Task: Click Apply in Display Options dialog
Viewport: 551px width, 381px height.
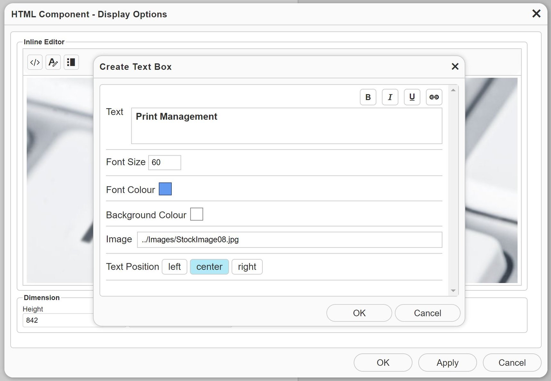Action: pyautogui.click(x=447, y=362)
